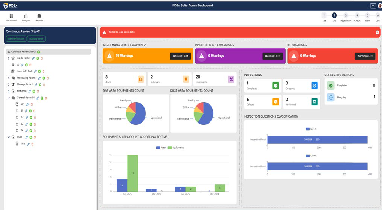Open the 8 Areas summary card
382x210 pixels.
pyautogui.click(x=125, y=79)
